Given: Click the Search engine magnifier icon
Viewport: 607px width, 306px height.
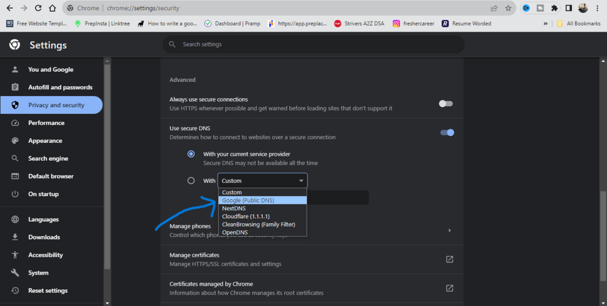Looking at the screenshot, I should click(x=15, y=159).
